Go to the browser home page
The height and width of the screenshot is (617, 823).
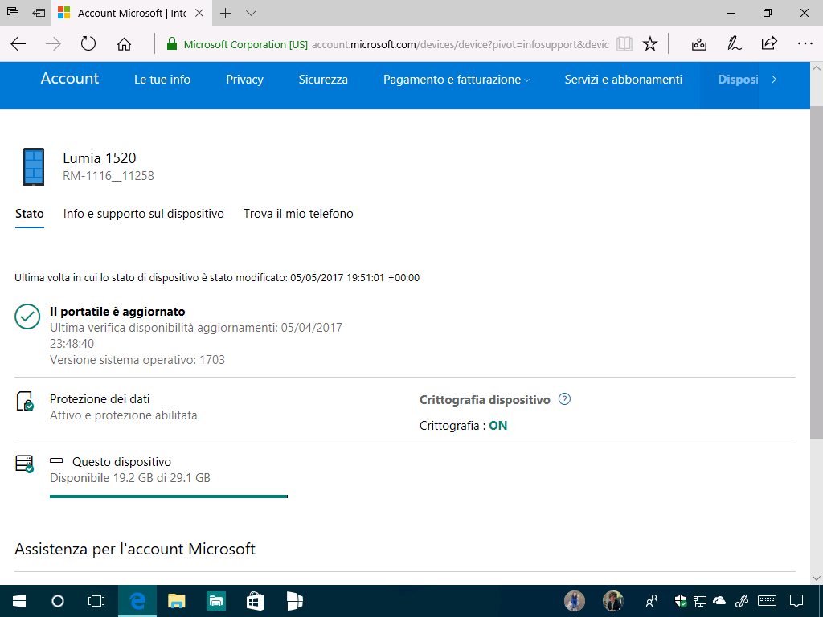click(124, 44)
